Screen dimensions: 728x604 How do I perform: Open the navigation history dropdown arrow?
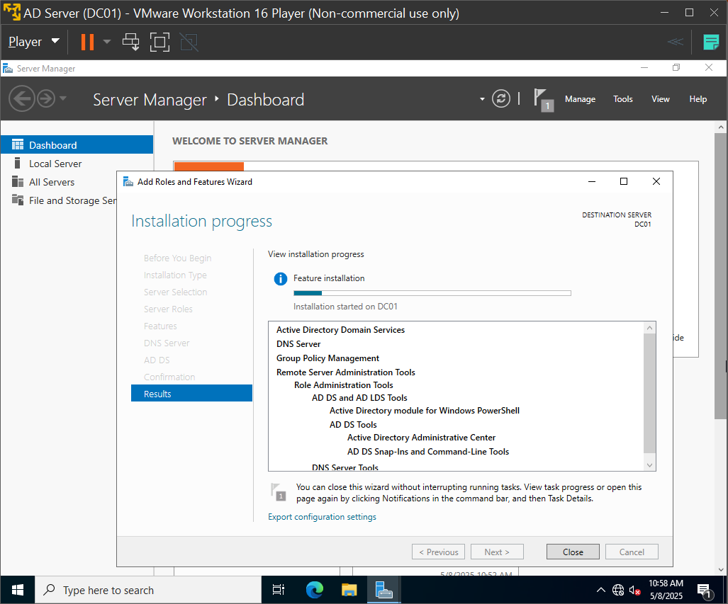point(63,98)
